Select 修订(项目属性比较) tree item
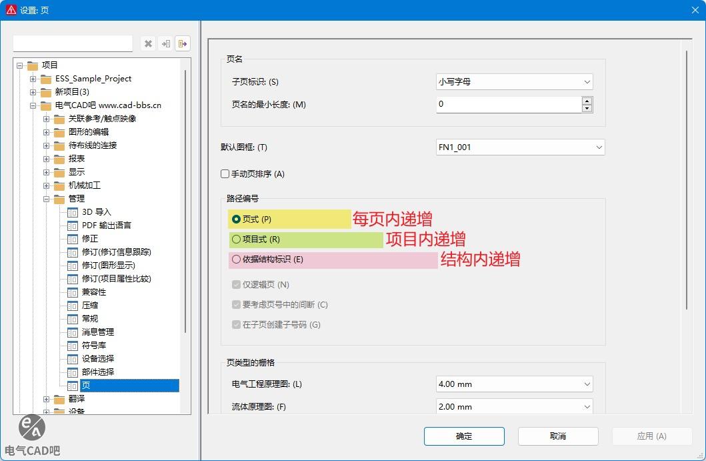Screen dimensions: 706x461 click(116, 279)
